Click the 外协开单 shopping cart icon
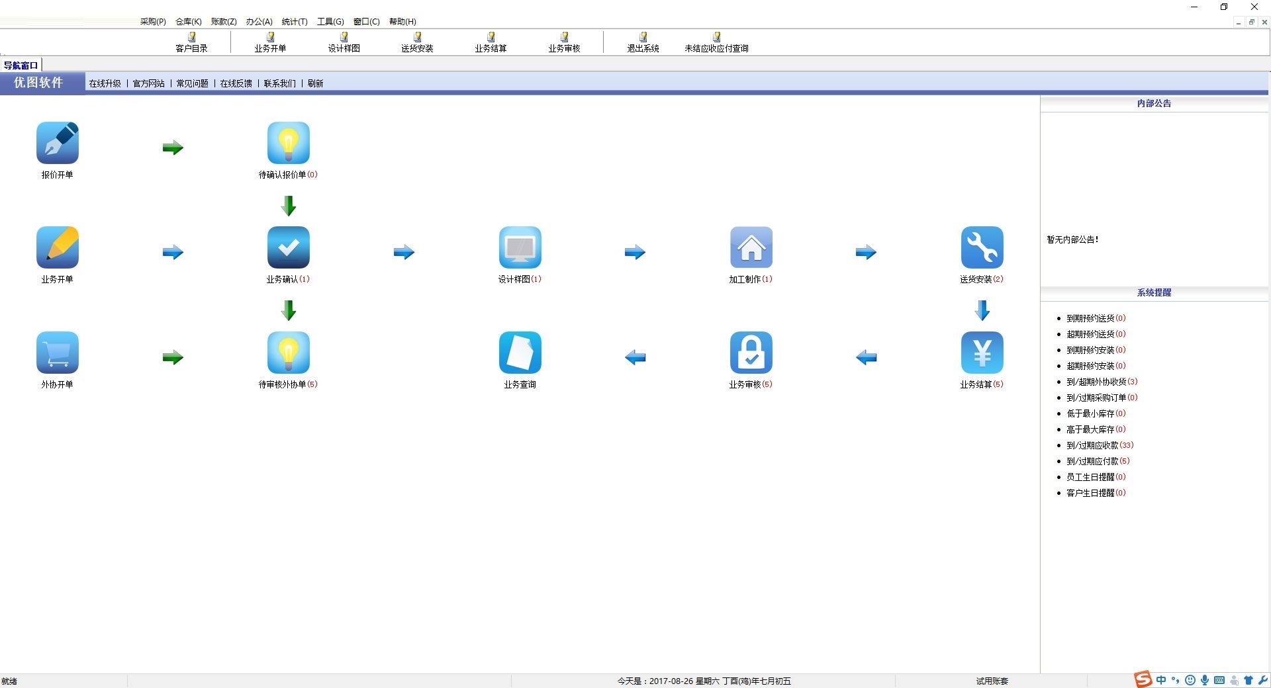Image resolution: width=1271 pixels, height=688 pixels. [58, 353]
